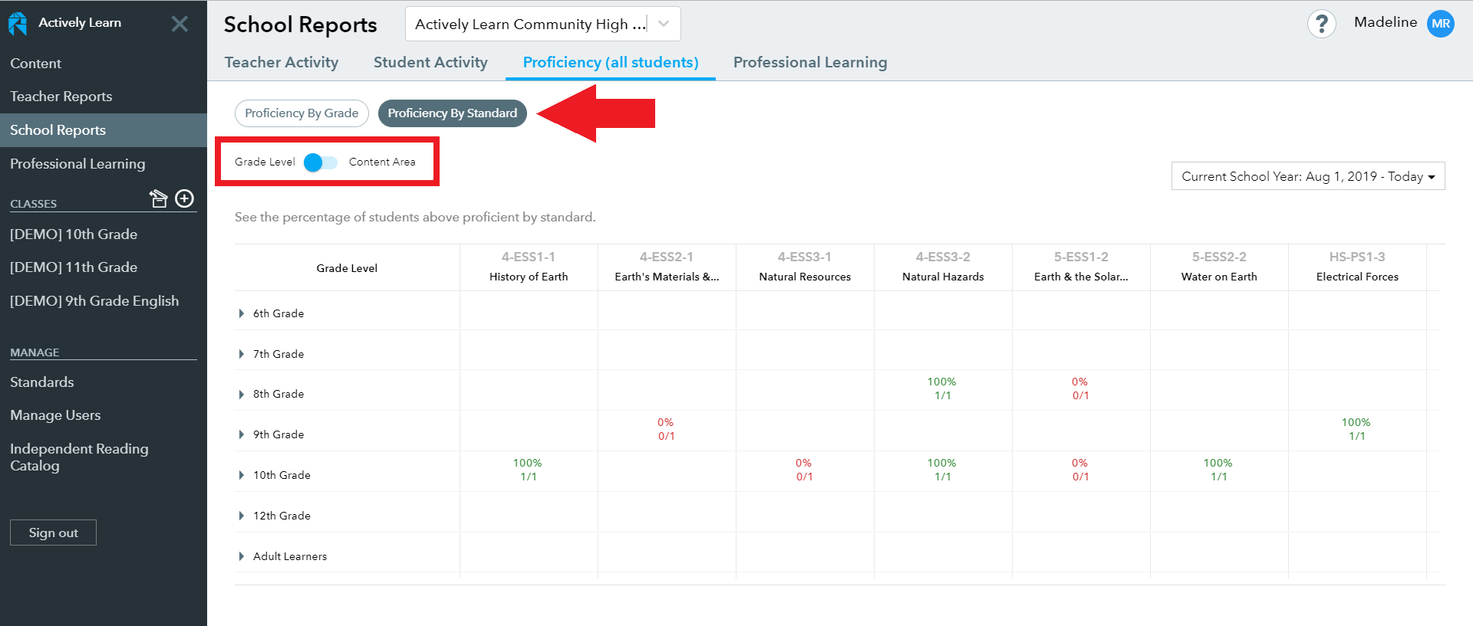The height and width of the screenshot is (626, 1473).
Task: Click 10th Grade Water on Earth 100% cell
Action: point(1218,470)
